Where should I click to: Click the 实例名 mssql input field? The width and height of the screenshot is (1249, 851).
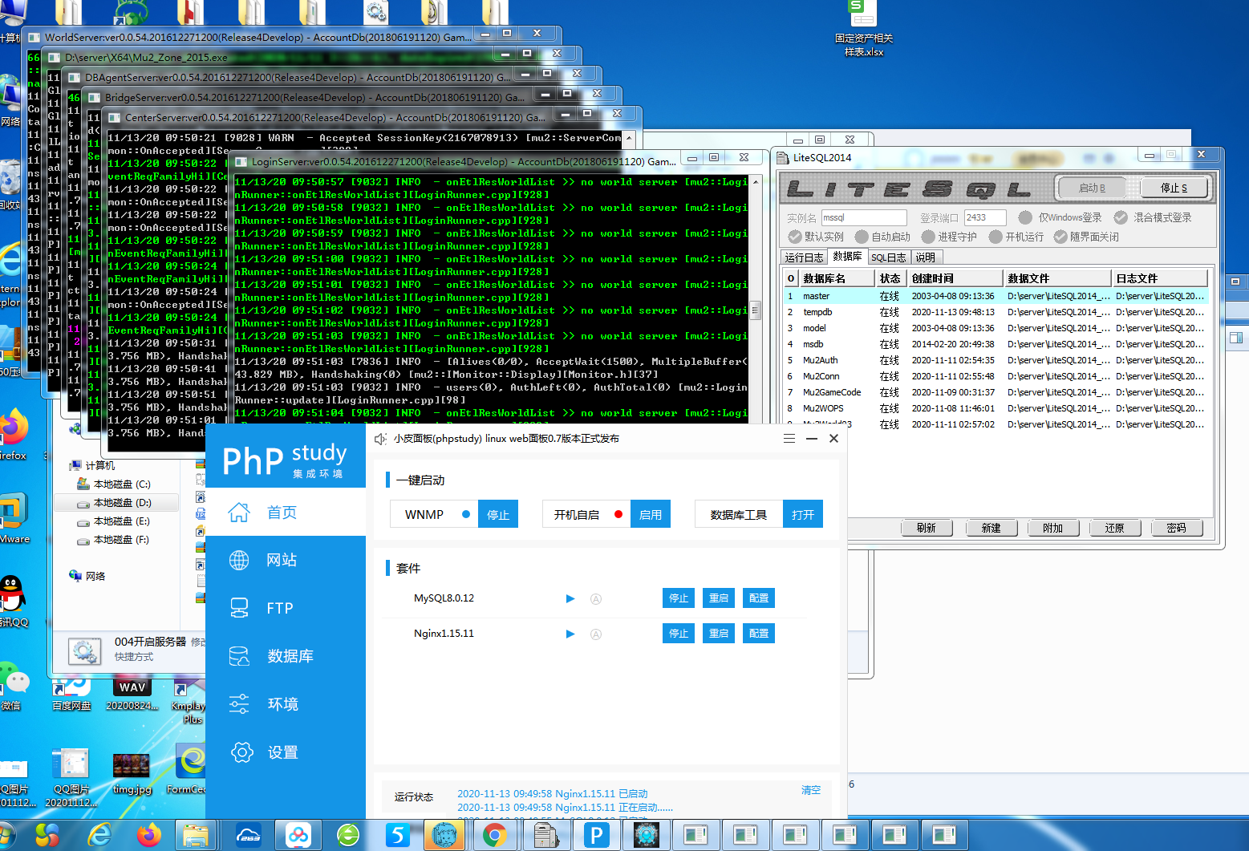point(864,217)
